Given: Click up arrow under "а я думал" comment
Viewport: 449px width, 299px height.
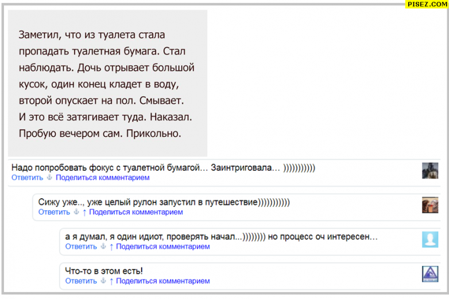Looking at the screenshot, I should [111, 246].
